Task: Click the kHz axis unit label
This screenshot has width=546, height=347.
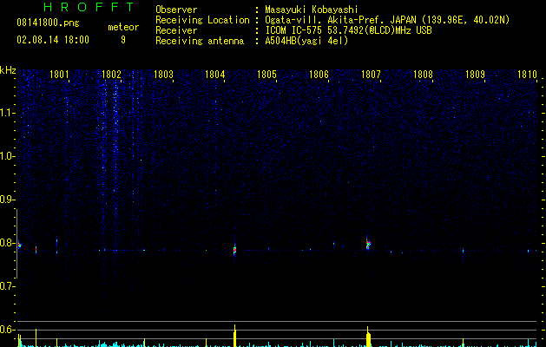Action: (8, 70)
